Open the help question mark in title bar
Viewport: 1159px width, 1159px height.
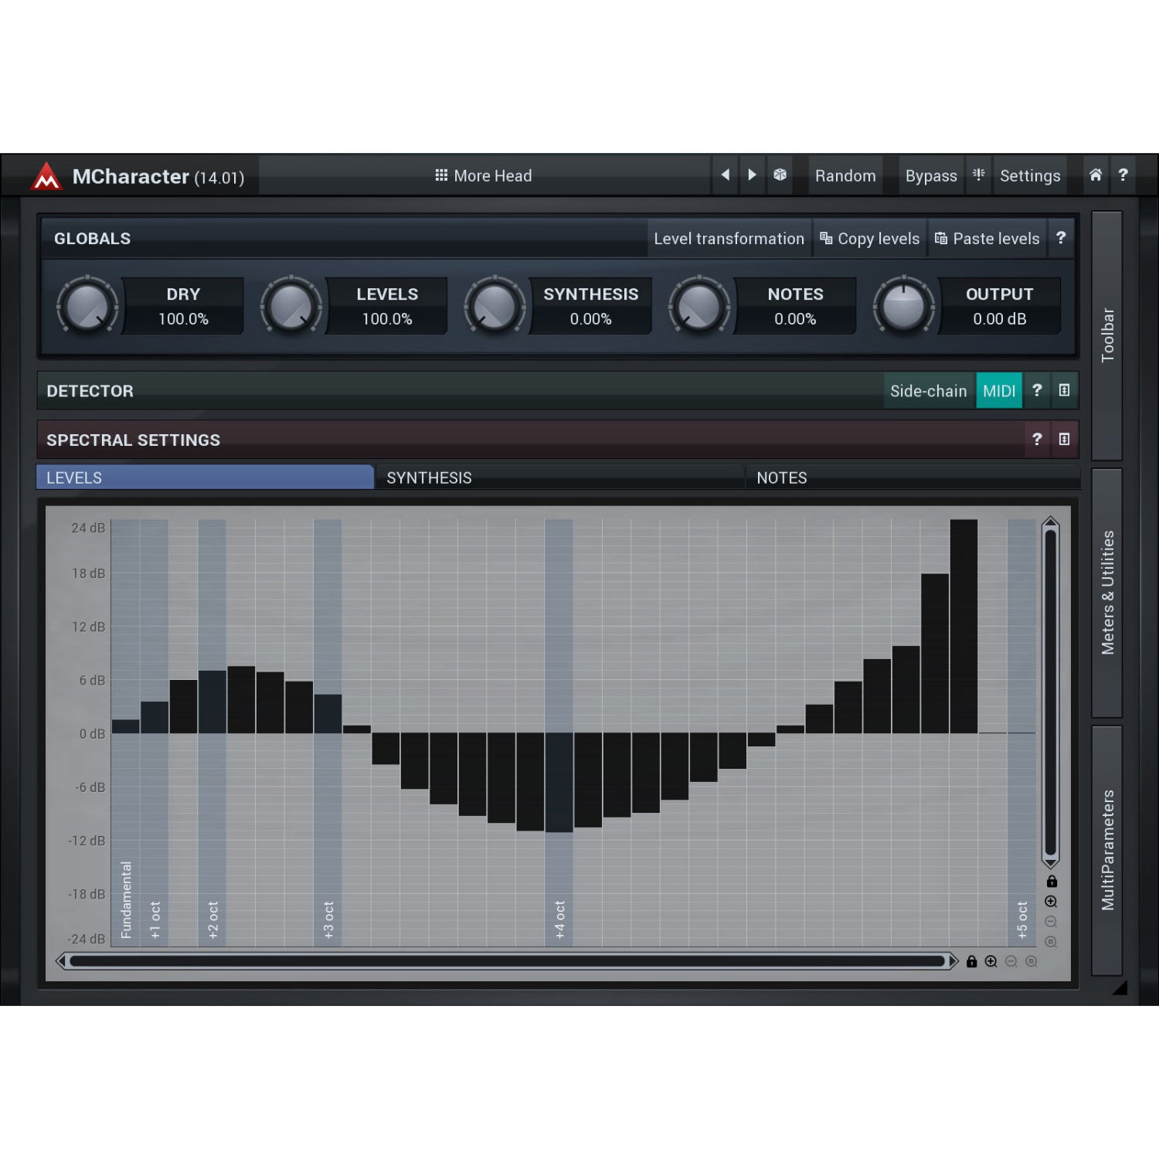[x=1123, y=175]
